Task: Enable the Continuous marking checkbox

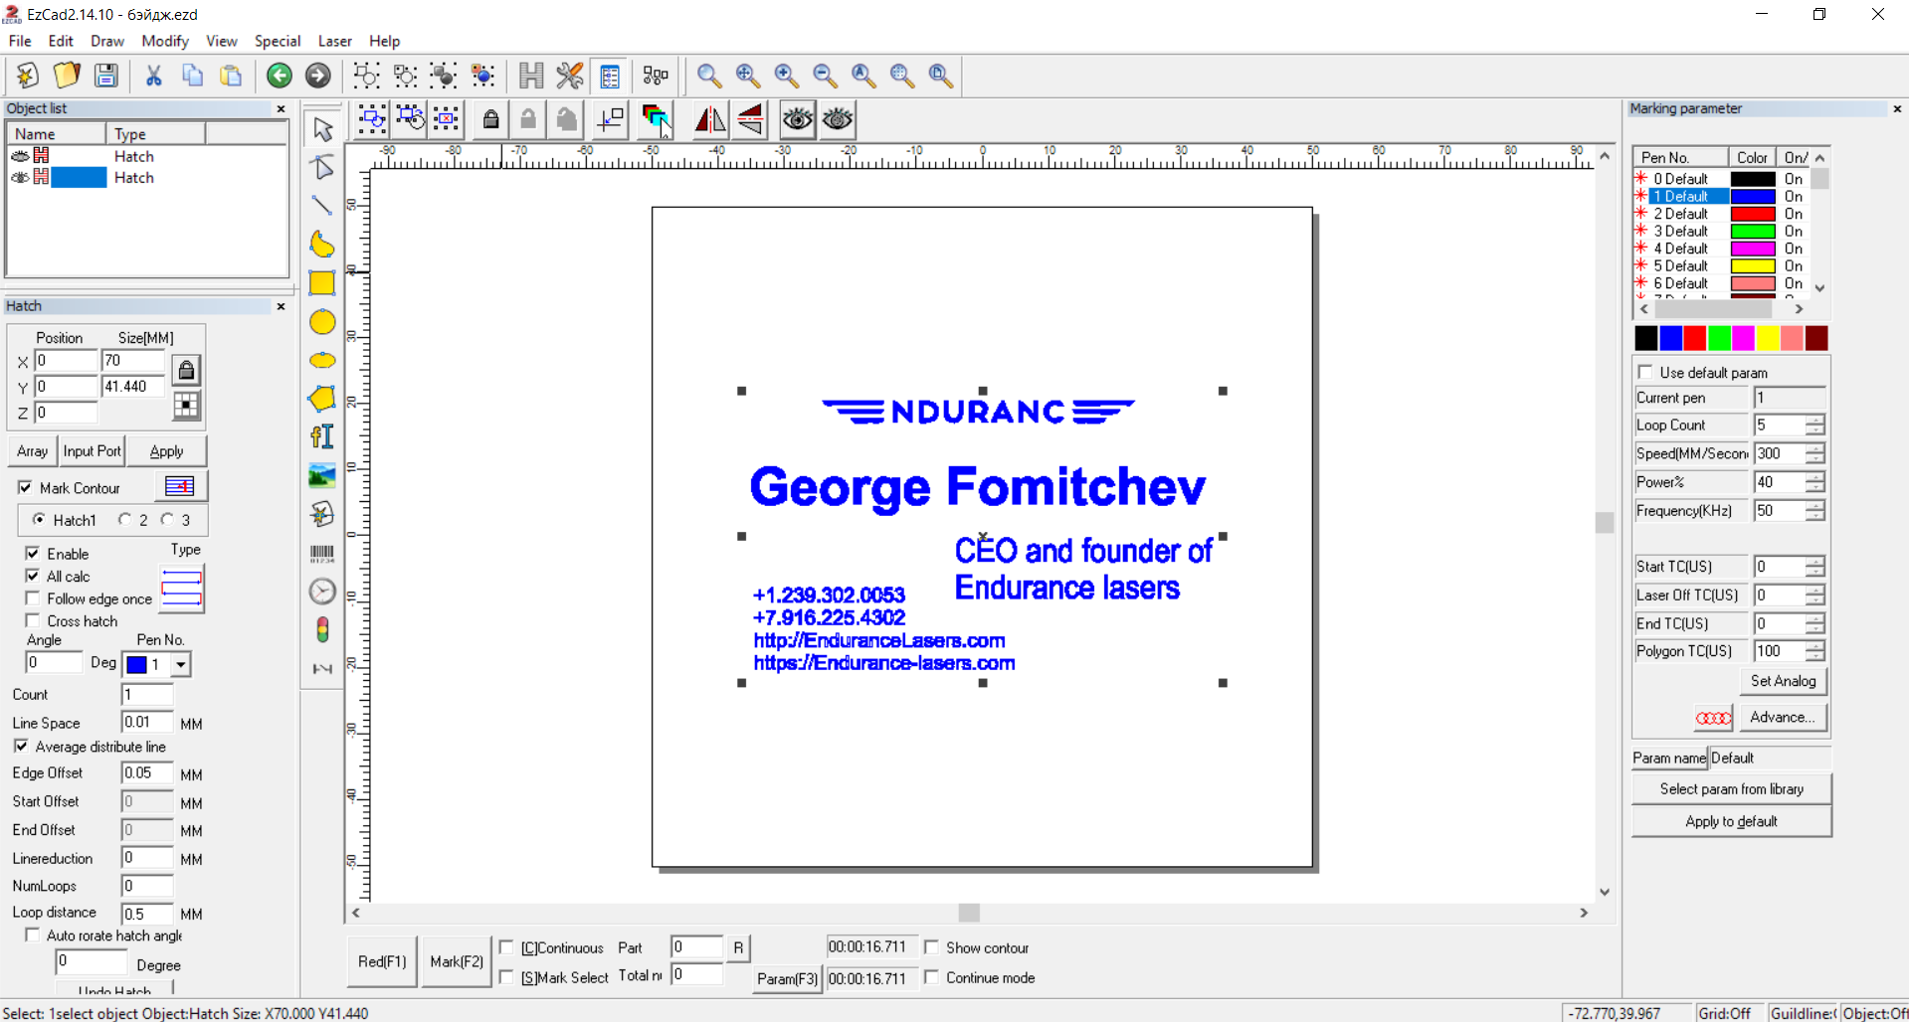Action: pos(507,947)
